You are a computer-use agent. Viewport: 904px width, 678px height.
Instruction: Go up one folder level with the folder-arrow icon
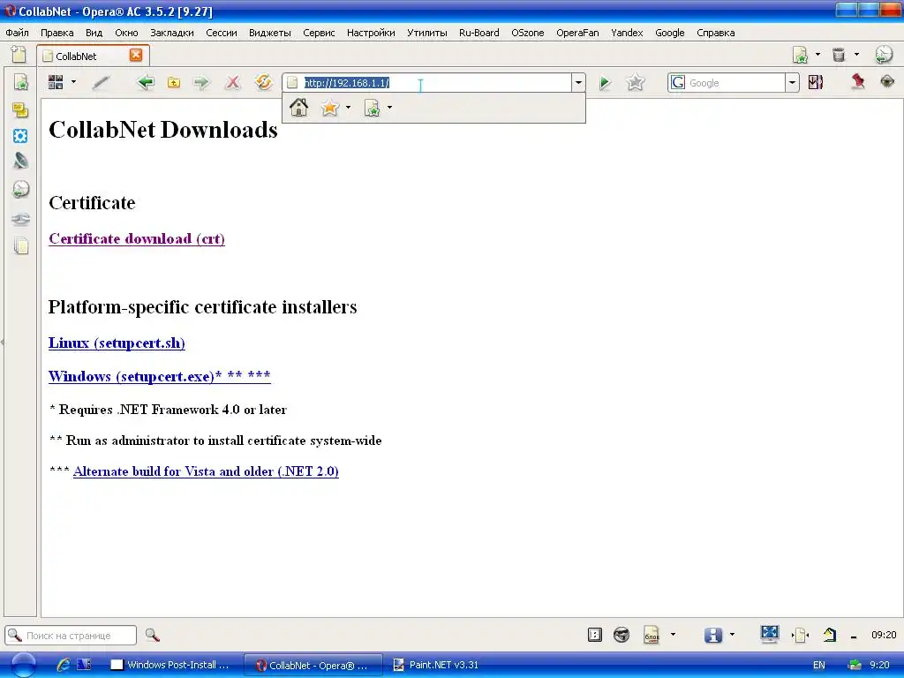pyautogui.click(x=174, y=82)
